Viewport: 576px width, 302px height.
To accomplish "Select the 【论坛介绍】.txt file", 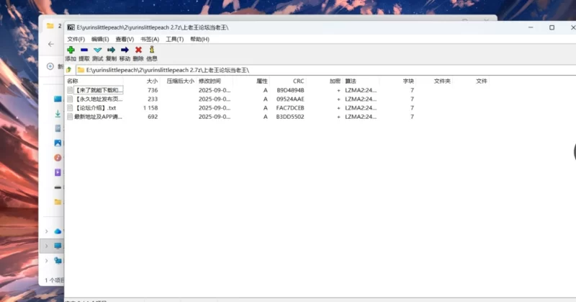I will coord(95,107).
